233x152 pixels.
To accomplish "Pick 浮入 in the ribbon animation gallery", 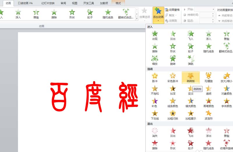I will [x=18, y=14].
